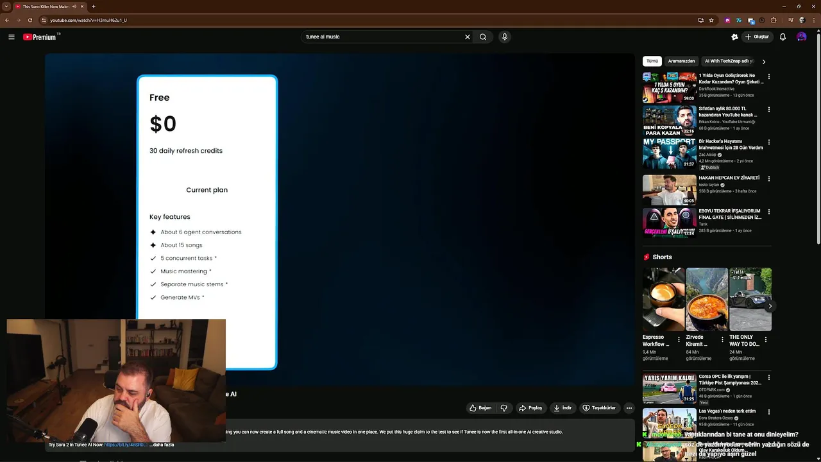Viewport: 821px width, 462px height.
Task: Open options for '1 Yılda 5 Oyun' video
Action: pyautogui.click(x=769, y=76)
